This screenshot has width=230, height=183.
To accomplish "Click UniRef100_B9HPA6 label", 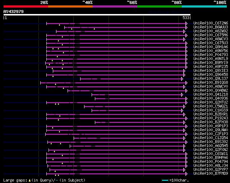I will pos(211,158).
